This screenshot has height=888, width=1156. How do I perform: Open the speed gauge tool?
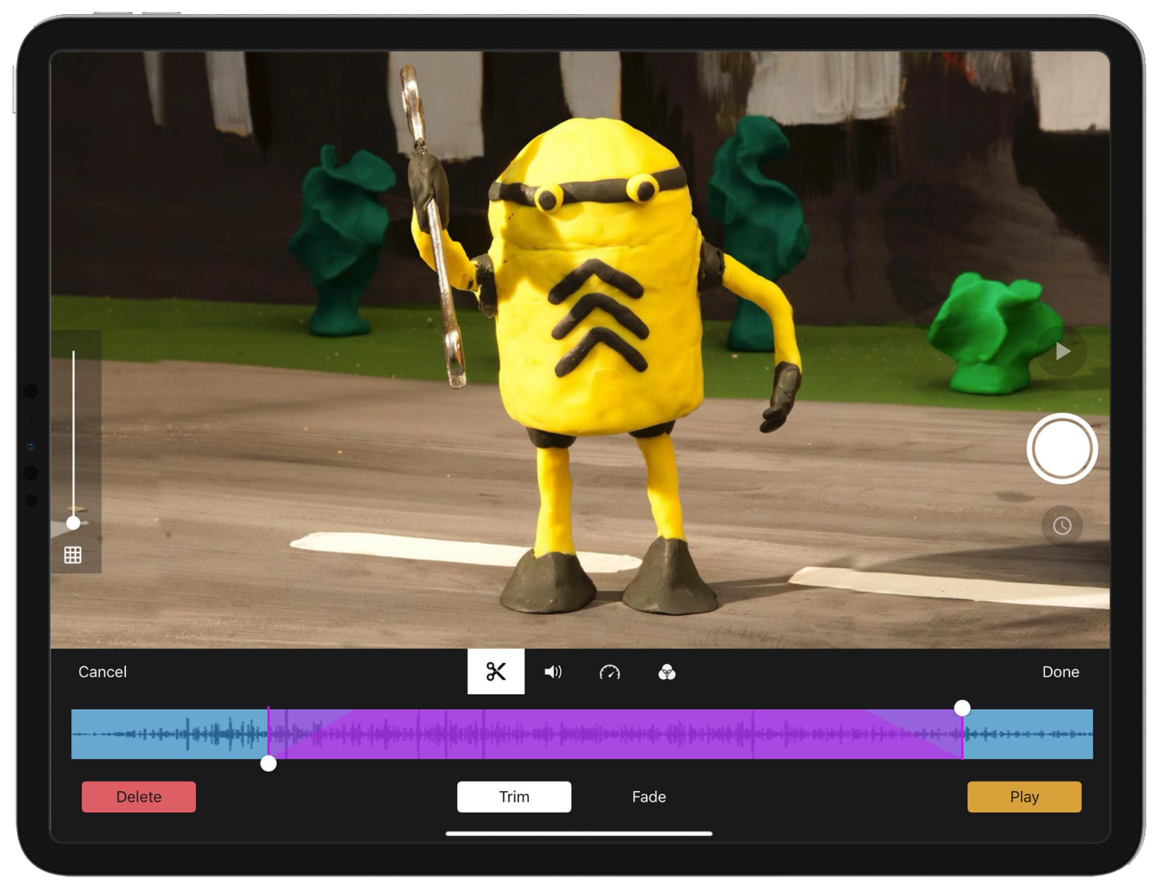click(x=610, y=672)
